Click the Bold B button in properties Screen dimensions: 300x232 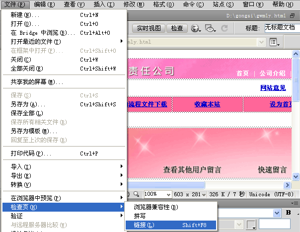288,213
